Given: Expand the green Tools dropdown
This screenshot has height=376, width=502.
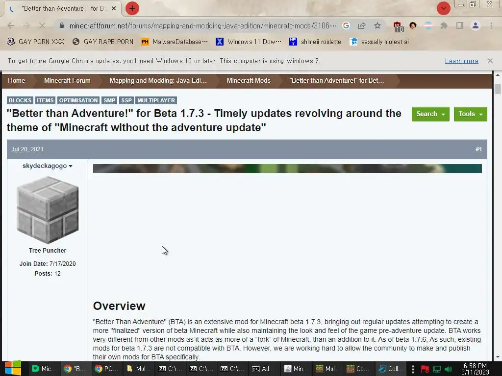Looking at the screenshot, I should [x=470, y=114].
